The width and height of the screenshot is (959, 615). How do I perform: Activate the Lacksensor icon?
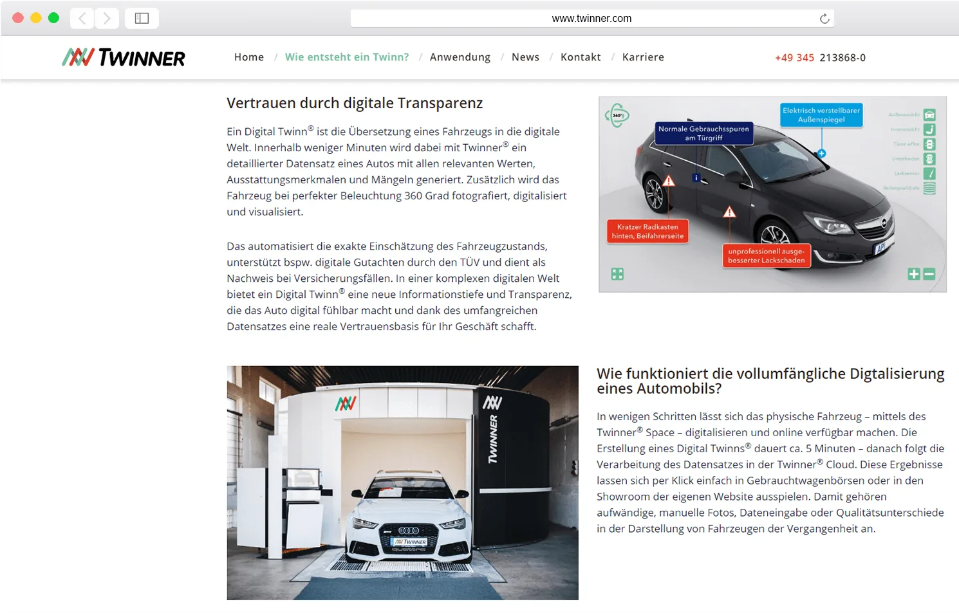929,174
